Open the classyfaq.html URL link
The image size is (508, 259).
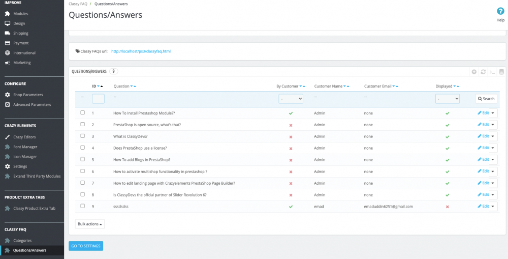[x=141, y=51]
